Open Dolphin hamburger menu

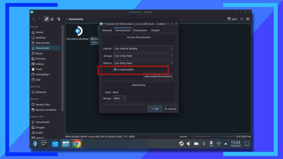coord(248,19)
